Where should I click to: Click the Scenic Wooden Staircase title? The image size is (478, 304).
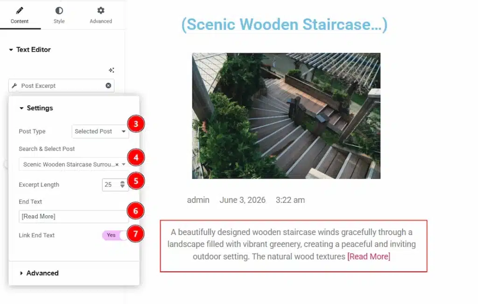click(x=284, y=24)
